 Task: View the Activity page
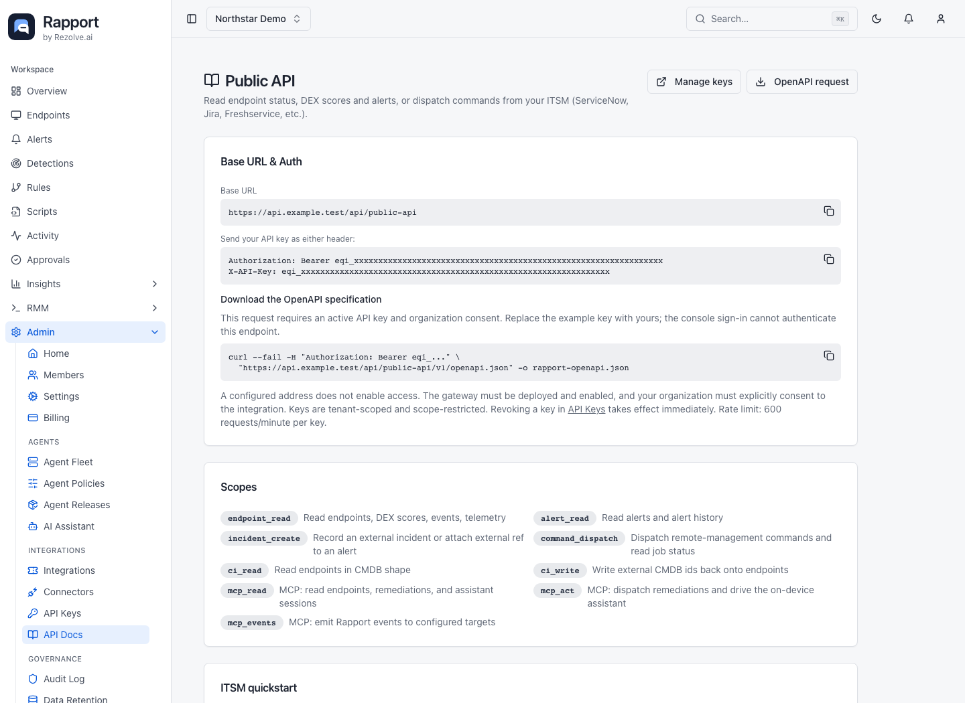pyautogui.click(x=85, y=236)
